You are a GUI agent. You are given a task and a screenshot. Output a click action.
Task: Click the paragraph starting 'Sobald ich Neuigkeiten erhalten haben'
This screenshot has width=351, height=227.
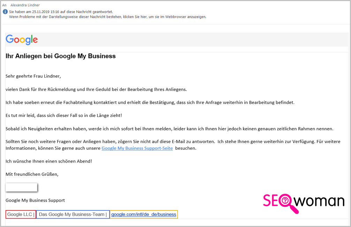coord(170,129)
